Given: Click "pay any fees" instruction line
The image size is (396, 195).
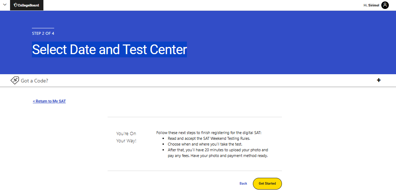Looking at the screenshot, I should coord(218,156).
